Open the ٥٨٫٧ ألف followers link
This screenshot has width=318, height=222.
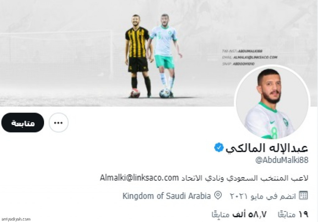click(239, 214)
